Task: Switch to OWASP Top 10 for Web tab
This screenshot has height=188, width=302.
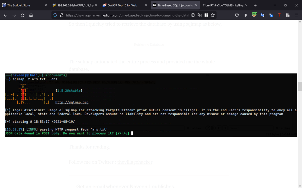Action: click(125, 5)
